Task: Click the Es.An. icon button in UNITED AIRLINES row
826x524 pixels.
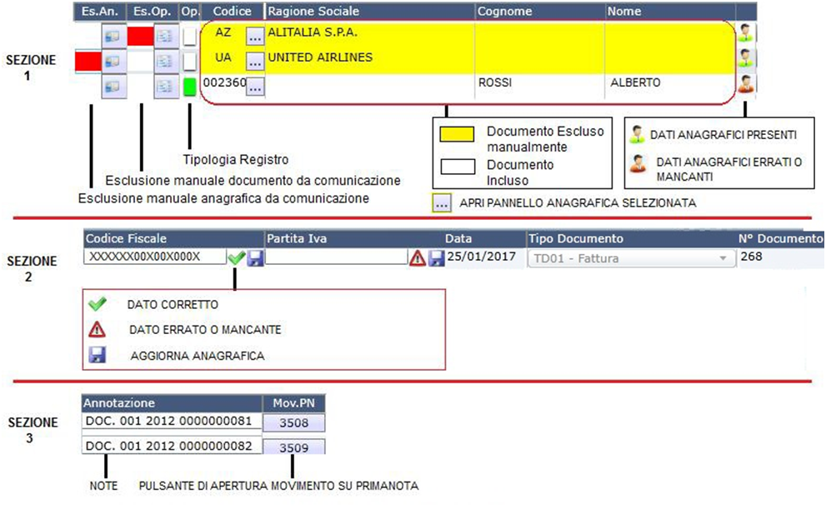Action: [x=114, y=61]
